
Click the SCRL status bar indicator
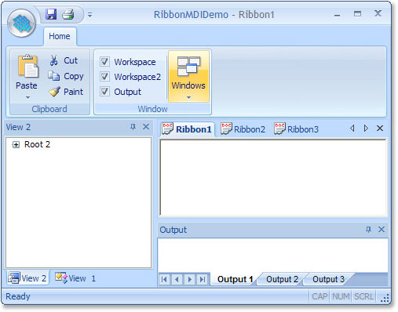tap(363, 296)
